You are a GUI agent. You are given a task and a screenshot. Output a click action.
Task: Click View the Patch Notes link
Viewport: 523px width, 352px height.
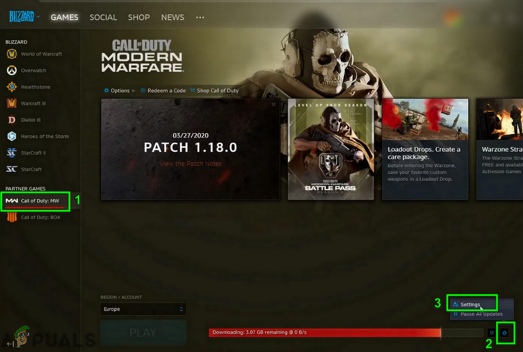pyautogui.click(x=190, y=164)
